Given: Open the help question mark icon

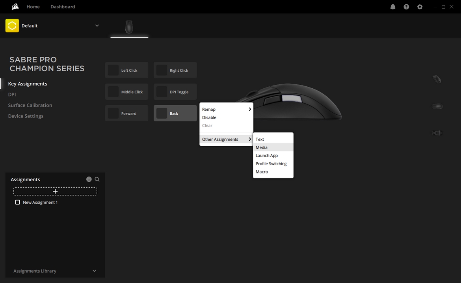Looking at the screenshot, I should [406, 7].
